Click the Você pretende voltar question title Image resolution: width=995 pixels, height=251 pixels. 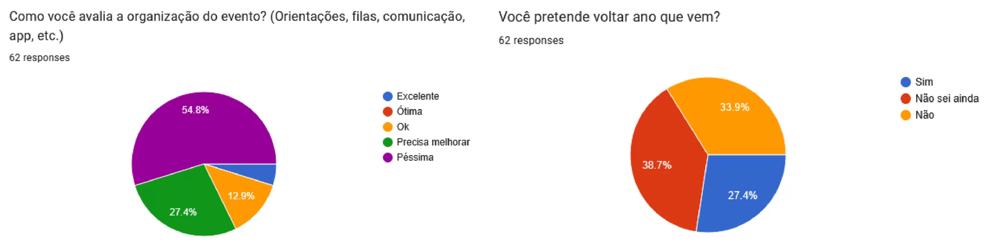(x=609, y=17)
